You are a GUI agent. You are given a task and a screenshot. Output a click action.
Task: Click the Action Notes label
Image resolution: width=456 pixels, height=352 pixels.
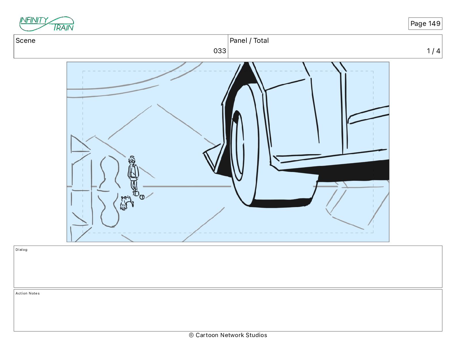28,293
